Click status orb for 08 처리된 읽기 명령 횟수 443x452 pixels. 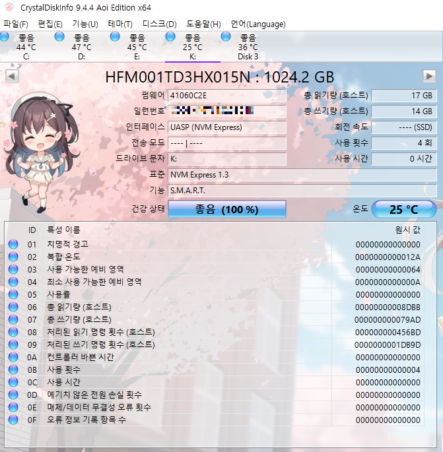13,332
